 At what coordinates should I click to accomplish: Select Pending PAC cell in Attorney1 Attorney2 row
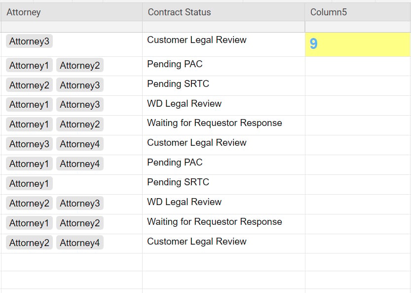224,66
